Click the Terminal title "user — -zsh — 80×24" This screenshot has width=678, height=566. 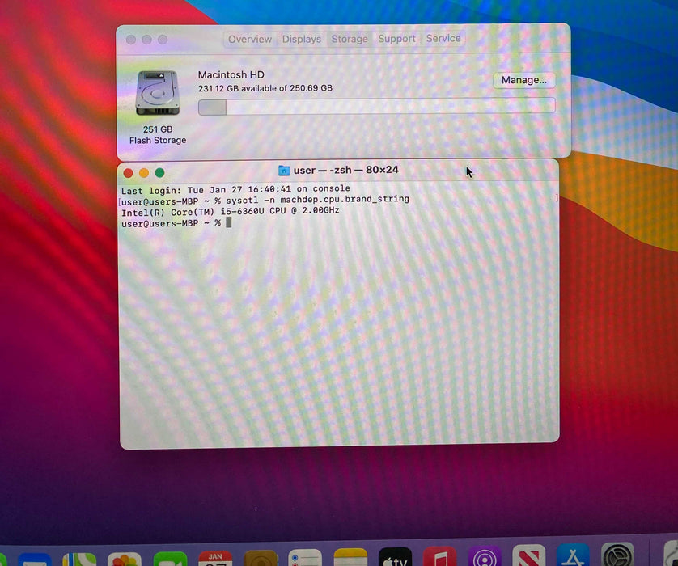[345, 171]
